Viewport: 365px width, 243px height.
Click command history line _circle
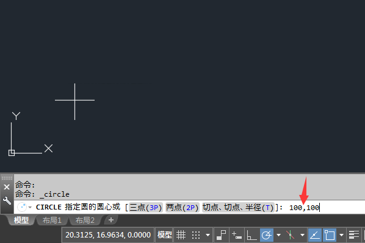tap(42, 194)
